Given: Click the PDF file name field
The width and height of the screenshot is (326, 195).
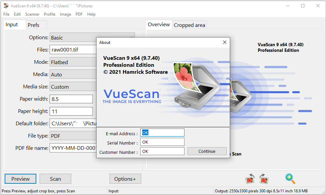Looking at the screenshot, I should pos(73,148).
